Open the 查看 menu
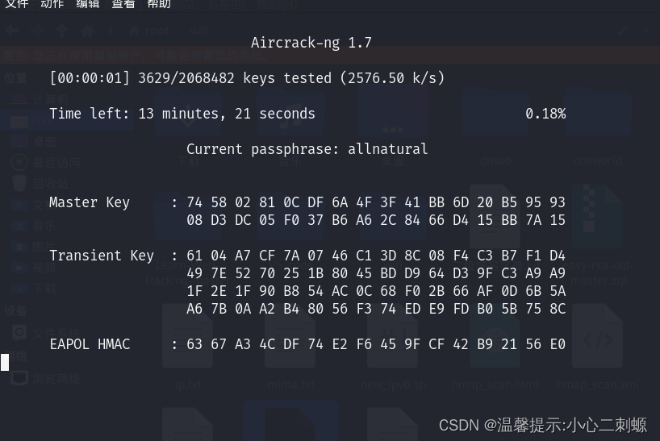660x441 pixels. (x=123, y=4)
